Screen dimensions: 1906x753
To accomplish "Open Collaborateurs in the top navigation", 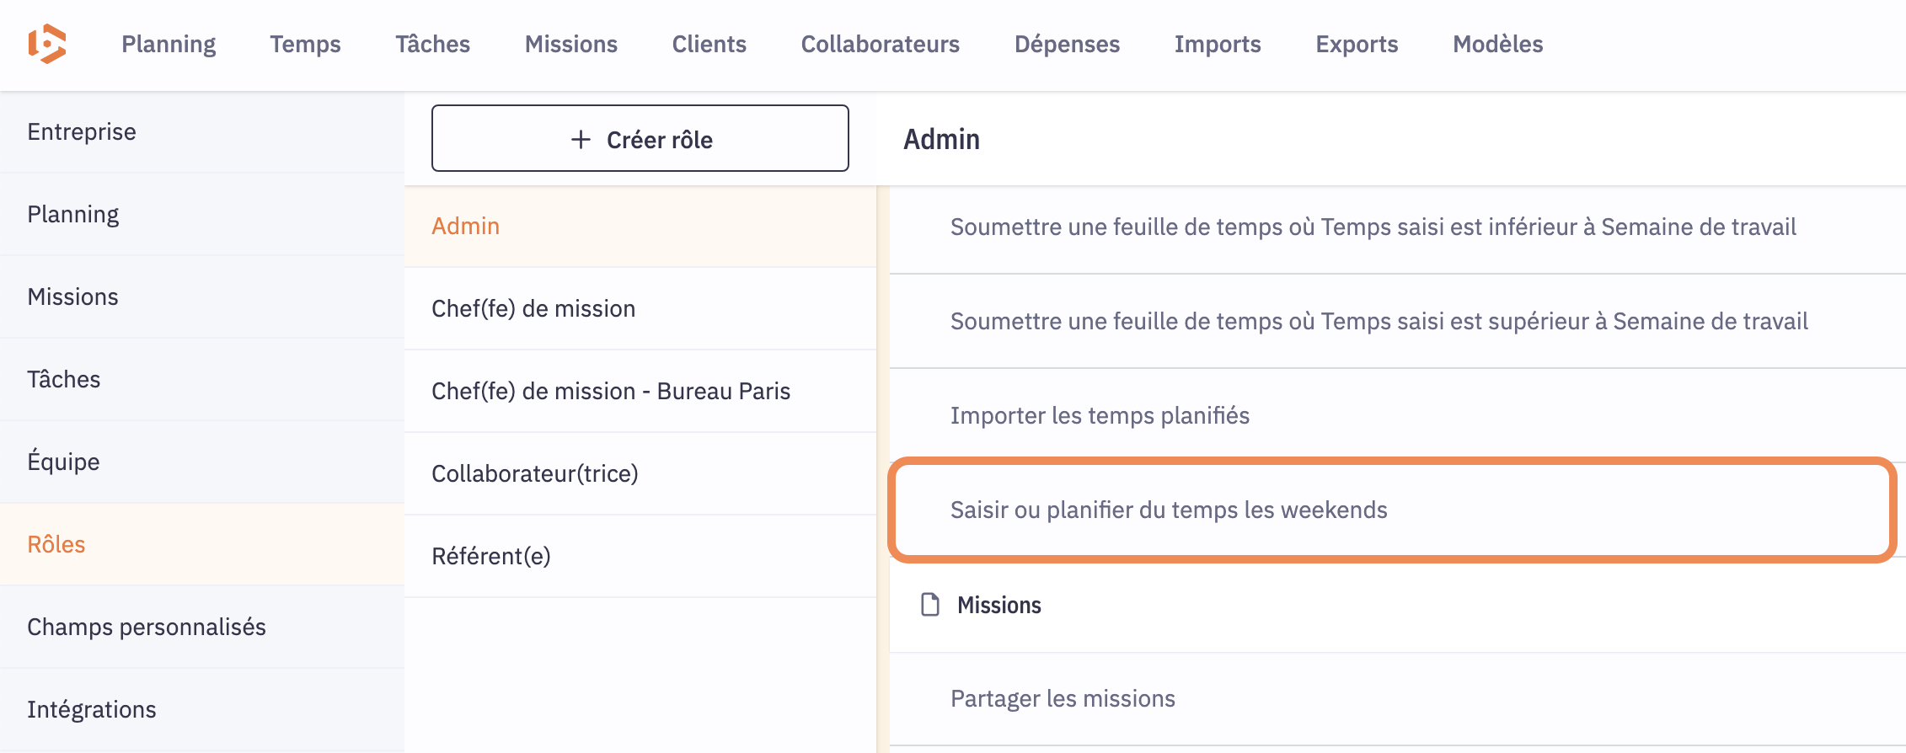I will pos(880,44).
